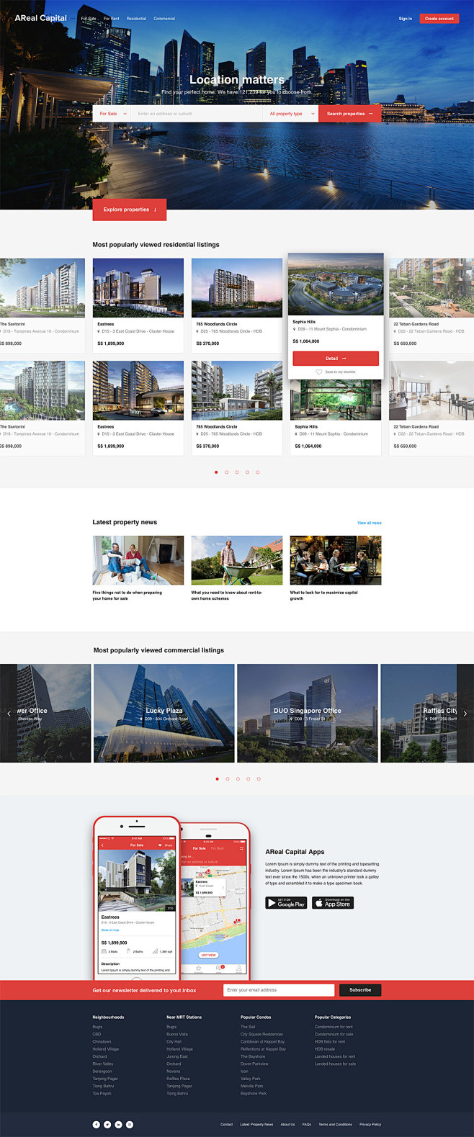The height and width of the screenshot is (1137, 474).
Task: Select fourth commercial carousel dot
Action: pos(249,778)
